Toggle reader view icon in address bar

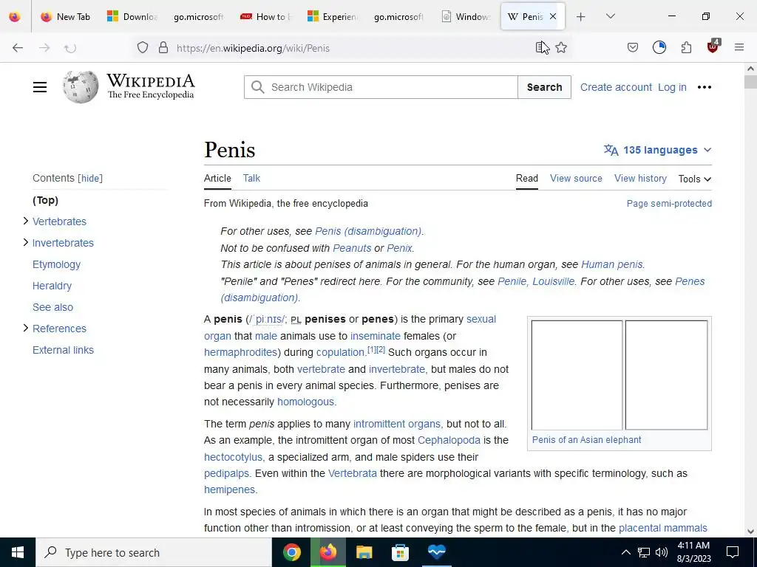[540, 47]
